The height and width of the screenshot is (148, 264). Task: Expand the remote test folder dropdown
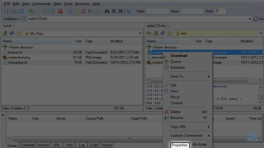coord(261,33)
